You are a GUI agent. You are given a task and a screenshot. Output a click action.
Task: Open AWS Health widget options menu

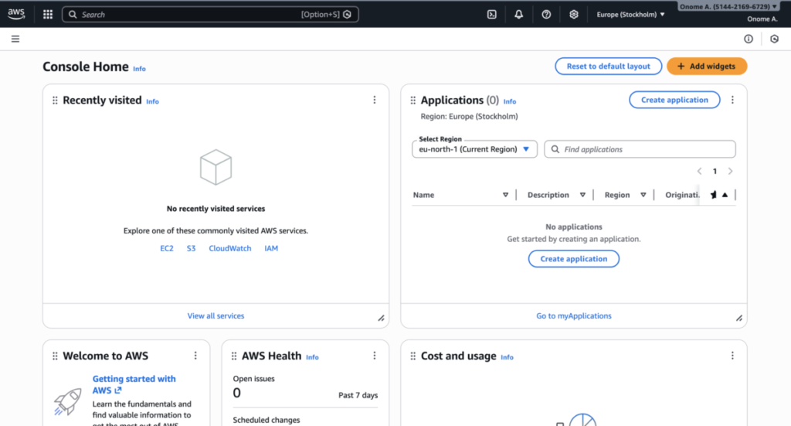point(375,356)
